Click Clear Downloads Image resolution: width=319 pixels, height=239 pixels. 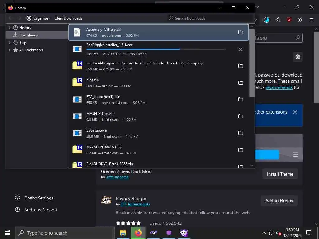(x=68, y=18)
